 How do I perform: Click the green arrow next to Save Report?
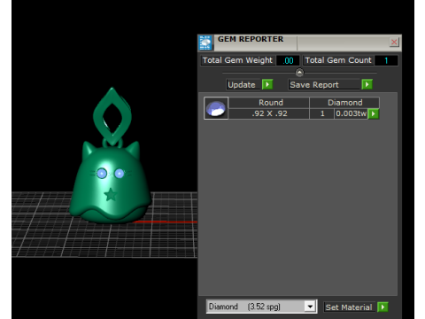pos(367,84)
